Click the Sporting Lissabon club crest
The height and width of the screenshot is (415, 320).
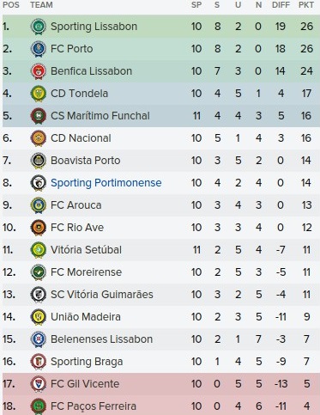(39, 27)
